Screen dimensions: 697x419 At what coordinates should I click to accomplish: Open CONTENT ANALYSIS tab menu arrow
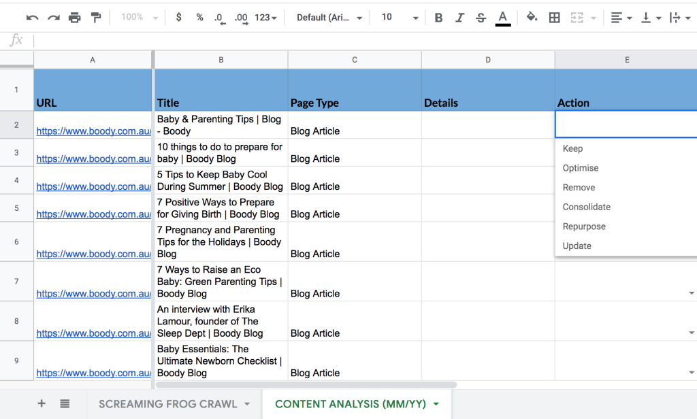coord(436,404)
